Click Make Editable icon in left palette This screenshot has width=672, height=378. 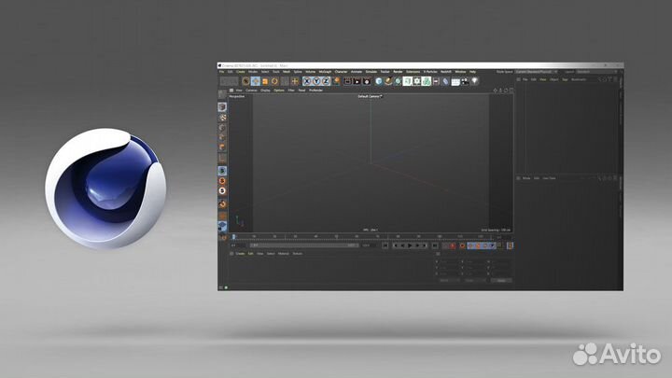pos(222,94)
